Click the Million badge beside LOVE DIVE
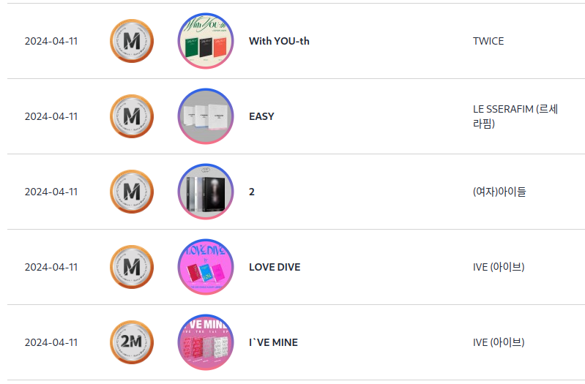The image size is (585, 384). pos(132,267)
